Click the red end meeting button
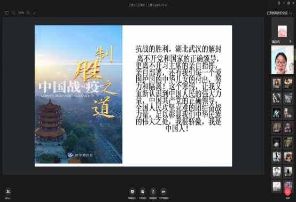This screenshot has height=202, width=296. pos(287,191)
